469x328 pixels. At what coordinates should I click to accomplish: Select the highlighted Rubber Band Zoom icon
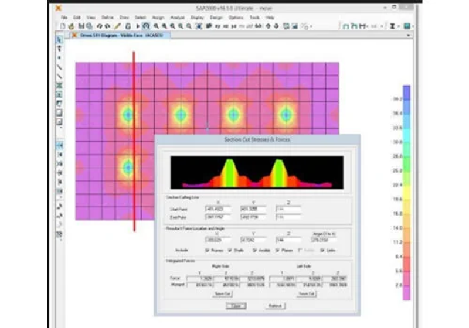pos(146,26)
